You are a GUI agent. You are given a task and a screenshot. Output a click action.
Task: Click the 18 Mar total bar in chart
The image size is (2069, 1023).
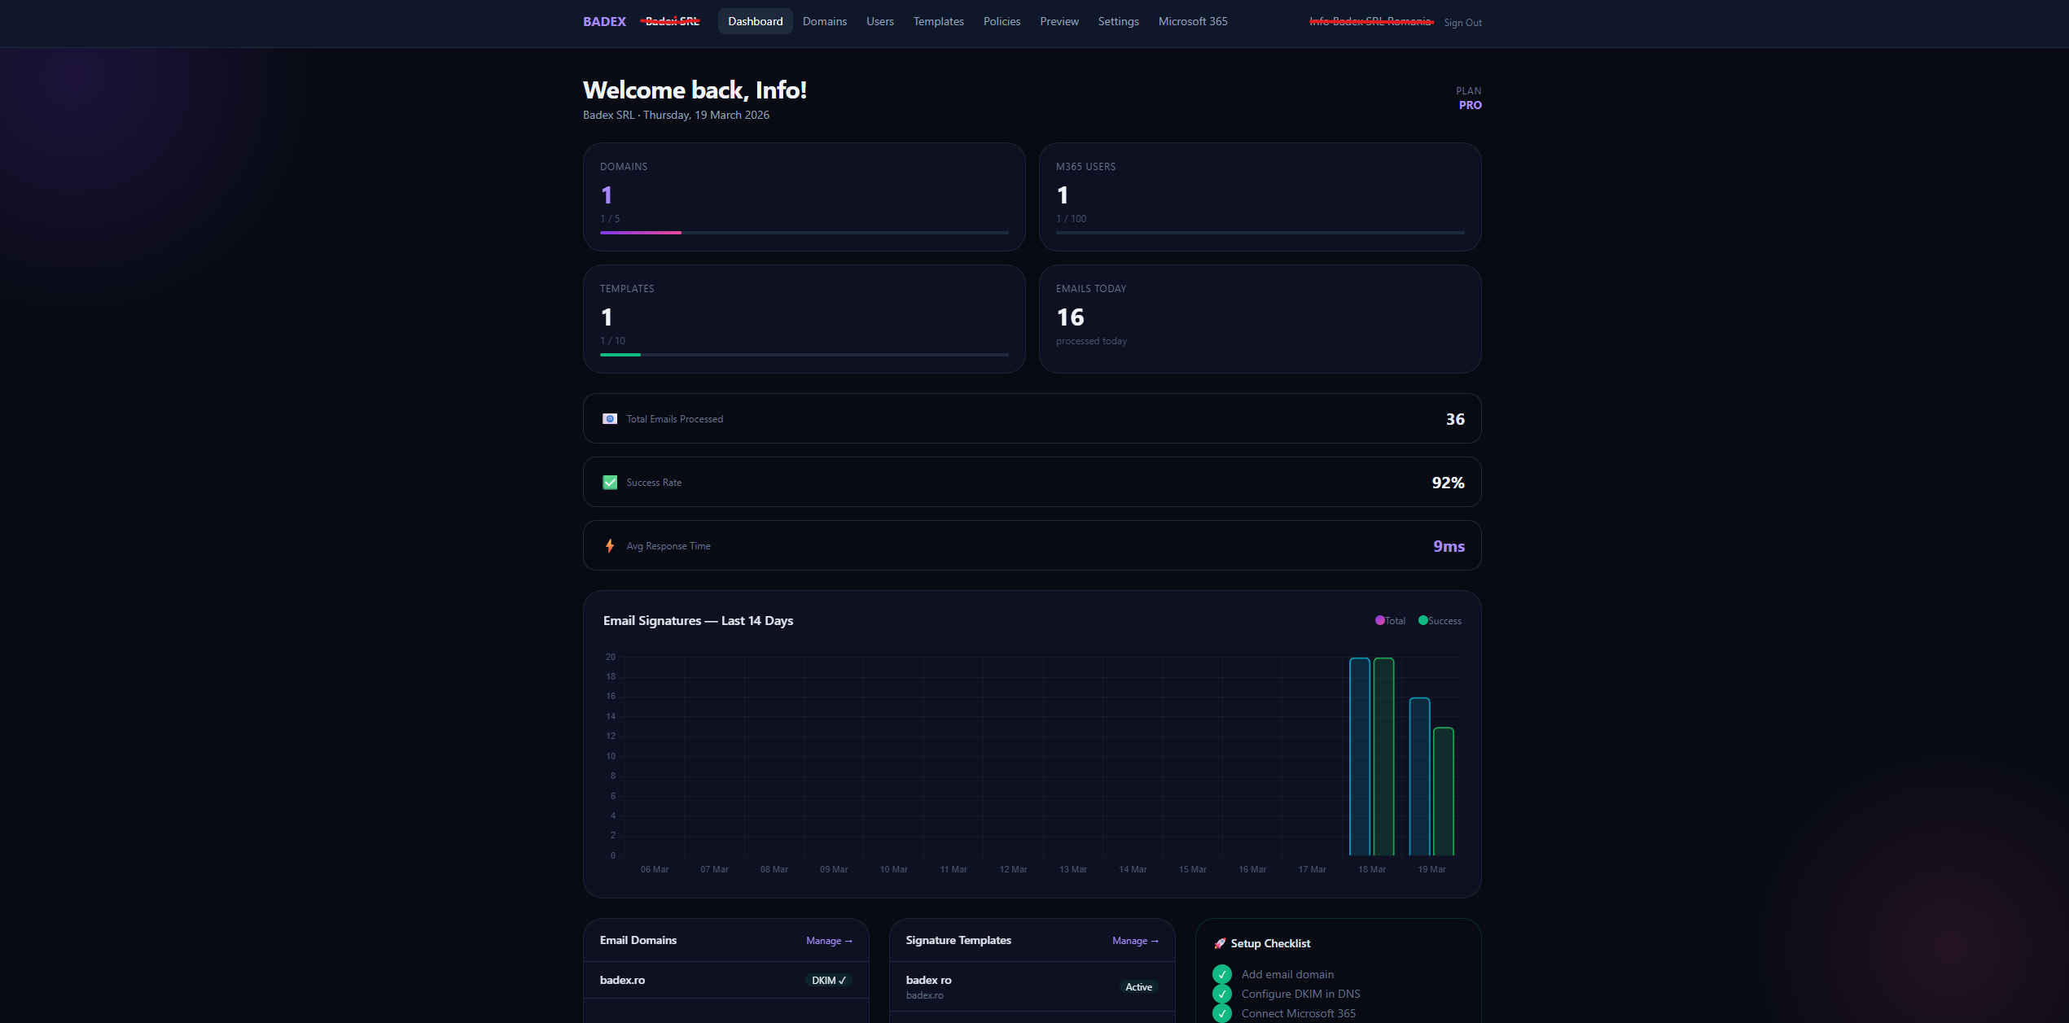point(1359,757)
